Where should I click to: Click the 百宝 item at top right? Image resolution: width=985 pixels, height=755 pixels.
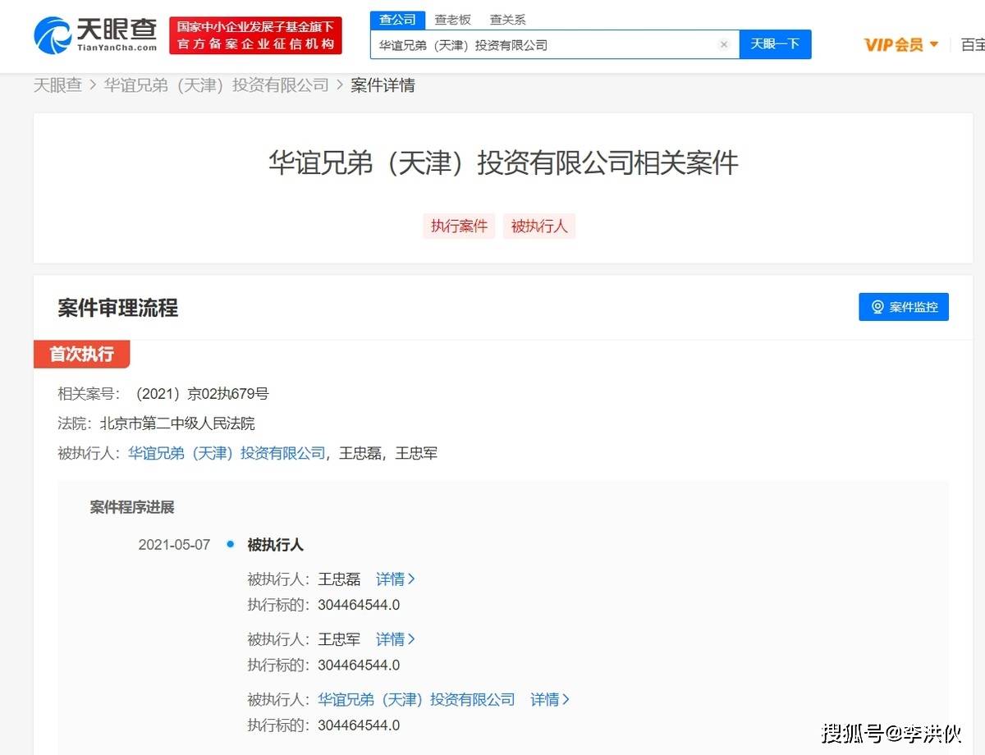[x=973, y=44]
